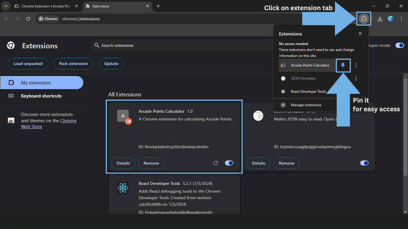This screenshot has width=408, height=229.
Task: Click the Keyboard shortcuts keyboard icon
Action: coord(11,96)
